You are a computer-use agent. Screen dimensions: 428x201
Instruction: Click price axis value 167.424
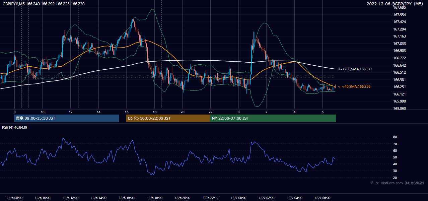(399, 22)
